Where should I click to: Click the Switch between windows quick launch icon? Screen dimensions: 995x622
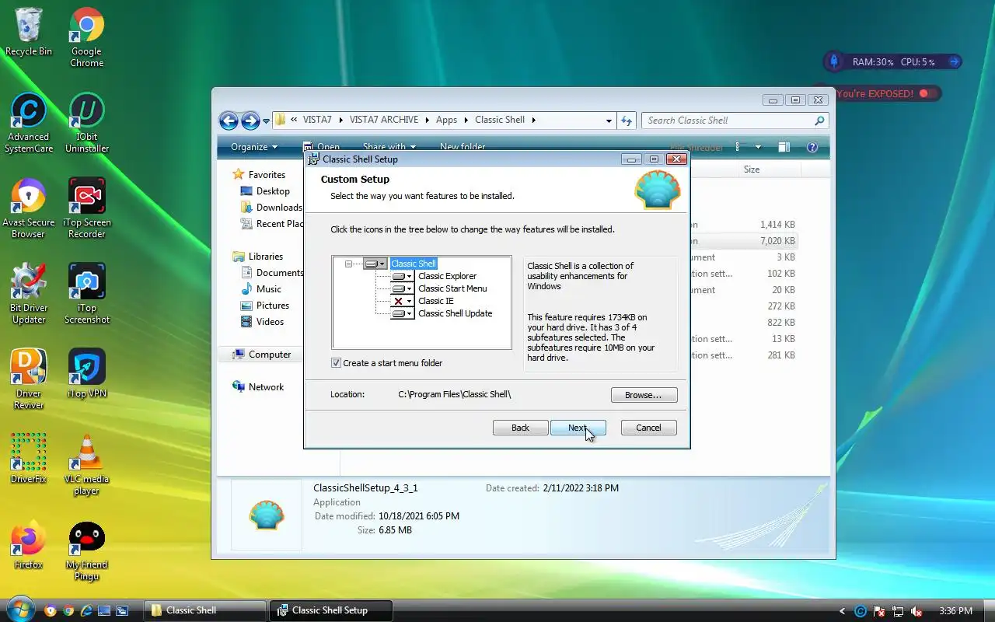[122, 610]
